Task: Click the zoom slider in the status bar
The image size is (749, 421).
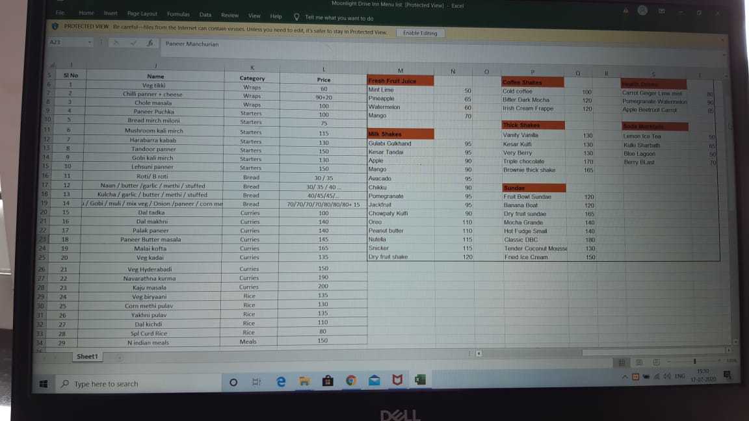Action: (694, 361)
